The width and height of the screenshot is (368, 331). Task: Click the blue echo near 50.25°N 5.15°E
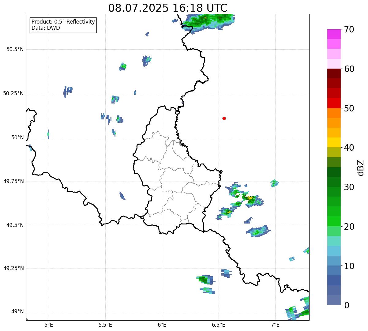(x=67, y=91)
